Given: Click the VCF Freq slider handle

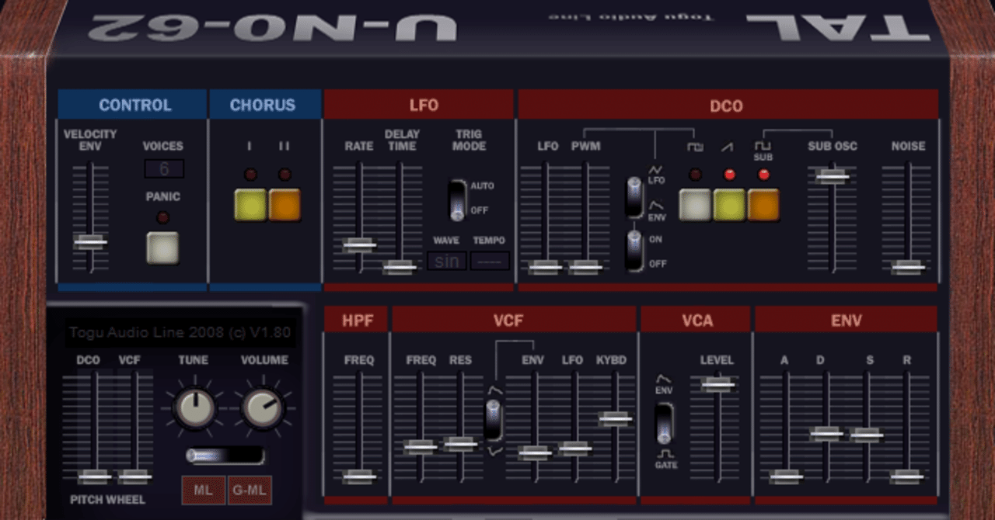Looking at the screenshot, I should [421, 447].
